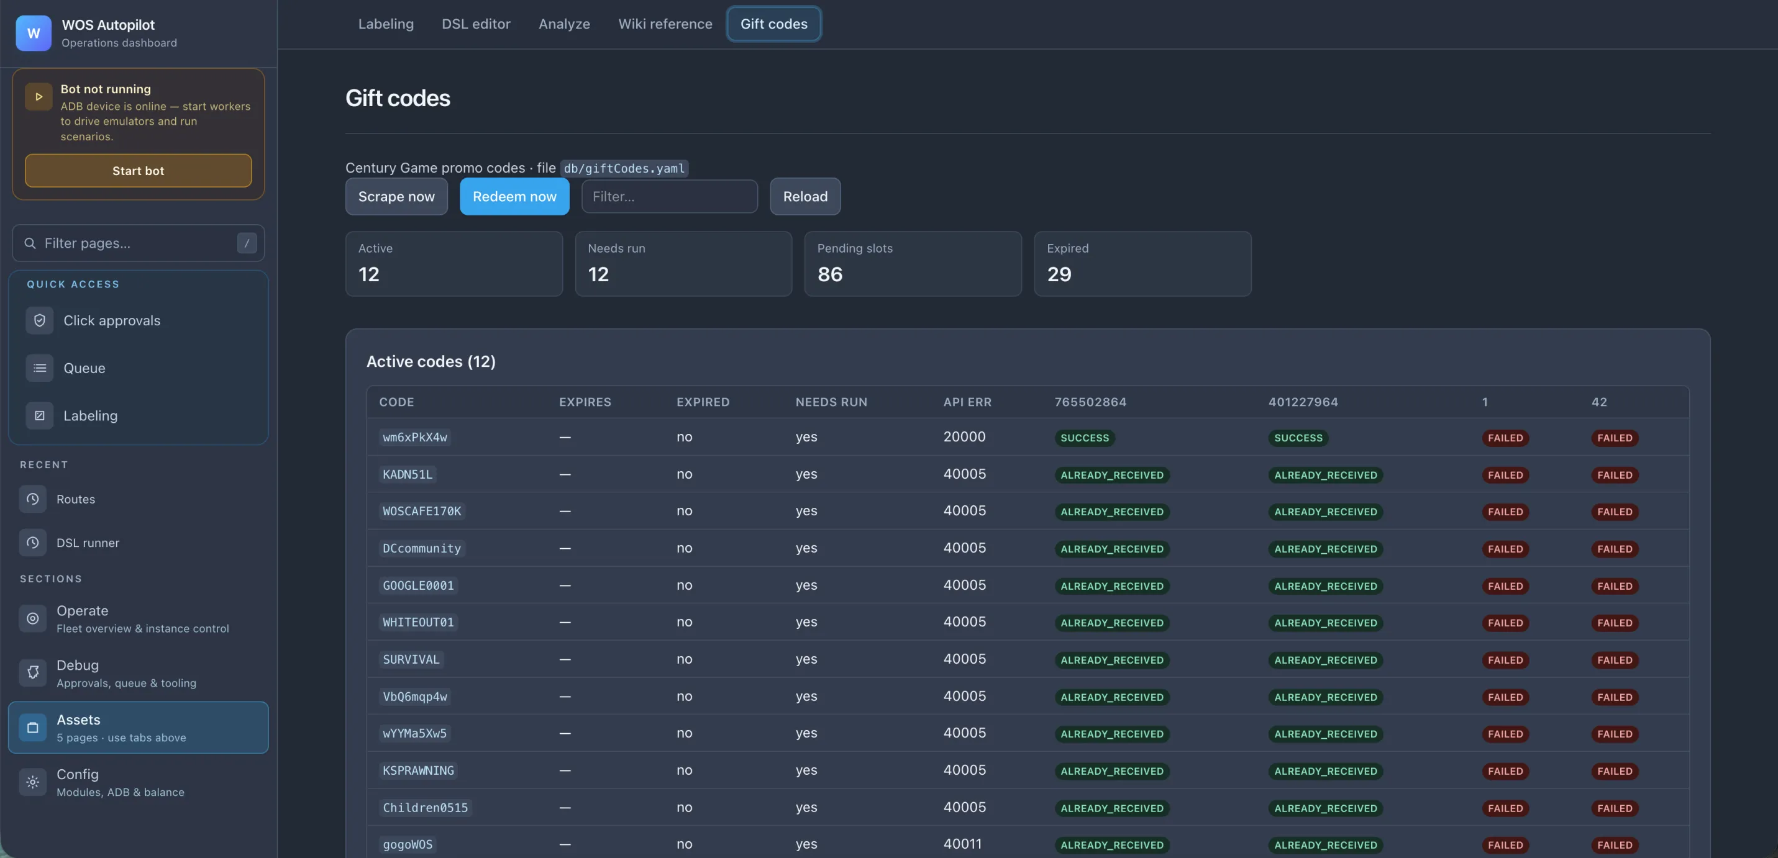Open the Config section
The image size is (1778, 858).
coord(138,782)
